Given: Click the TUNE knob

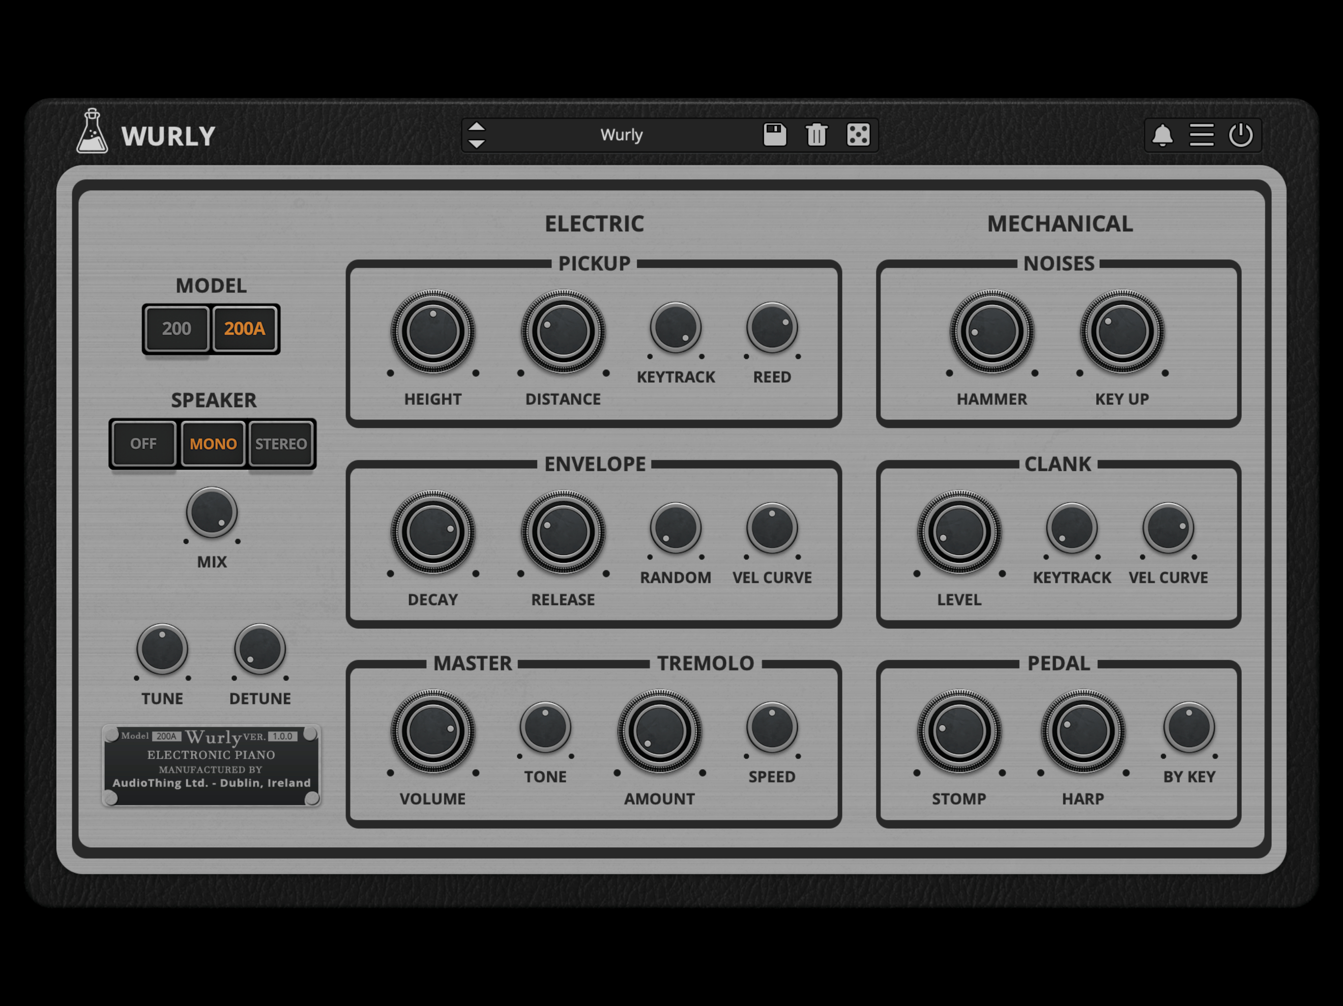Looking at the screenshot, I should pos(162,649).
